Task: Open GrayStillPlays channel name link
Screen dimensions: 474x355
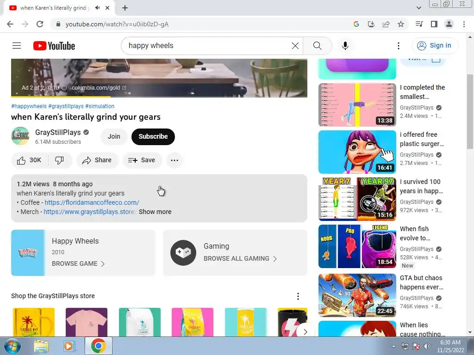Action: (58, 133)
